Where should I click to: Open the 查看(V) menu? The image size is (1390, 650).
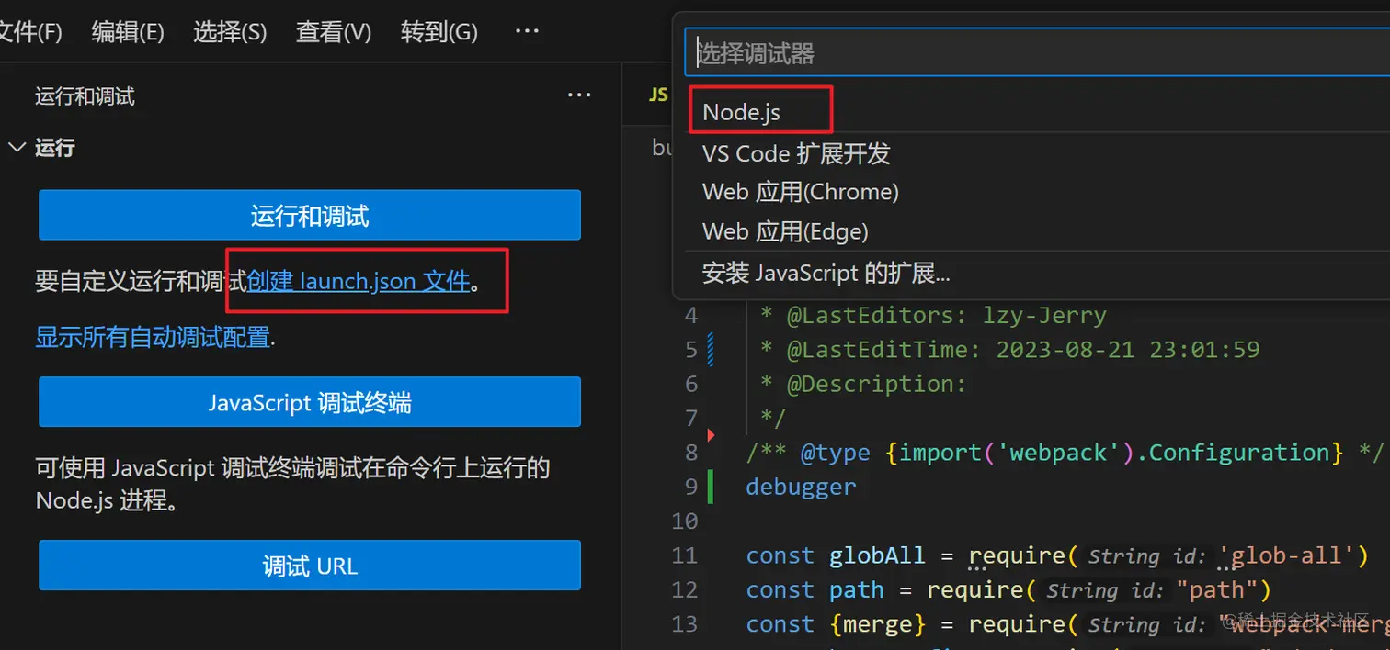(x=334, y=32)
